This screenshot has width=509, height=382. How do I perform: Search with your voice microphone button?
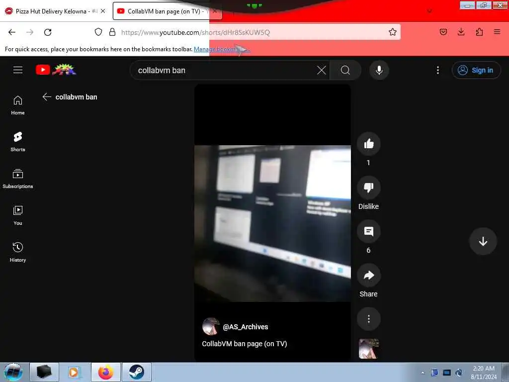(379, 70)
